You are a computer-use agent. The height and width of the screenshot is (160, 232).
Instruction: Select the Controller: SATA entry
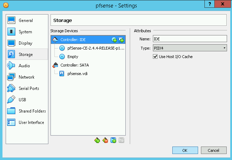coord(74,65)
